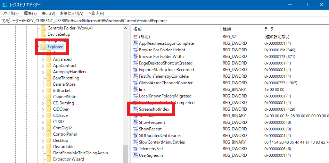Expand the AutoplayHandlers key node
329x163 pixels.
[43, 72]
